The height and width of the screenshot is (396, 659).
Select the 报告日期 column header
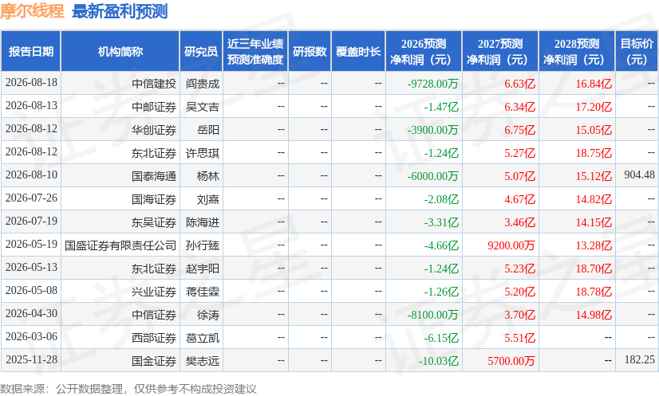(x=31, y=51)
